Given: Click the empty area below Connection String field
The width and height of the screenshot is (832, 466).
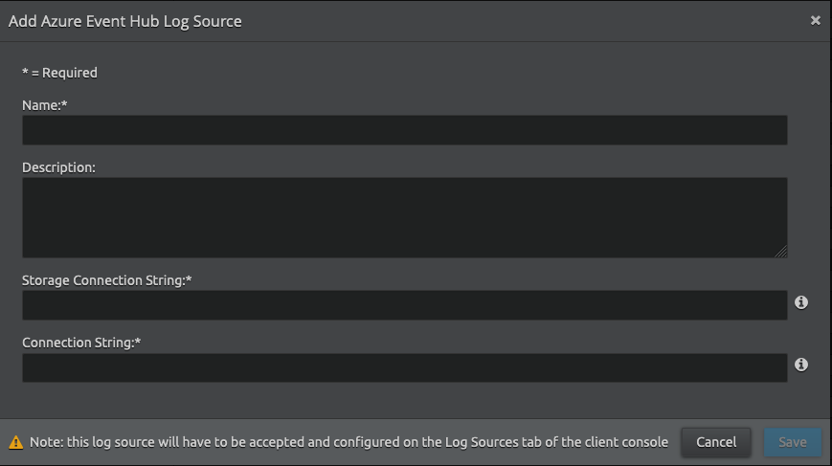Looking at the screenshot, I should tap(404, 400).
